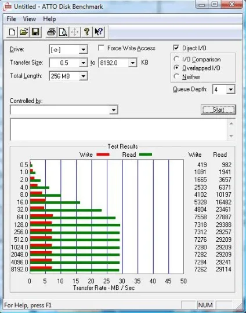Screen dimensions: 246x313
Task: Click the write value 5328
Action: (x=201, y=202)
